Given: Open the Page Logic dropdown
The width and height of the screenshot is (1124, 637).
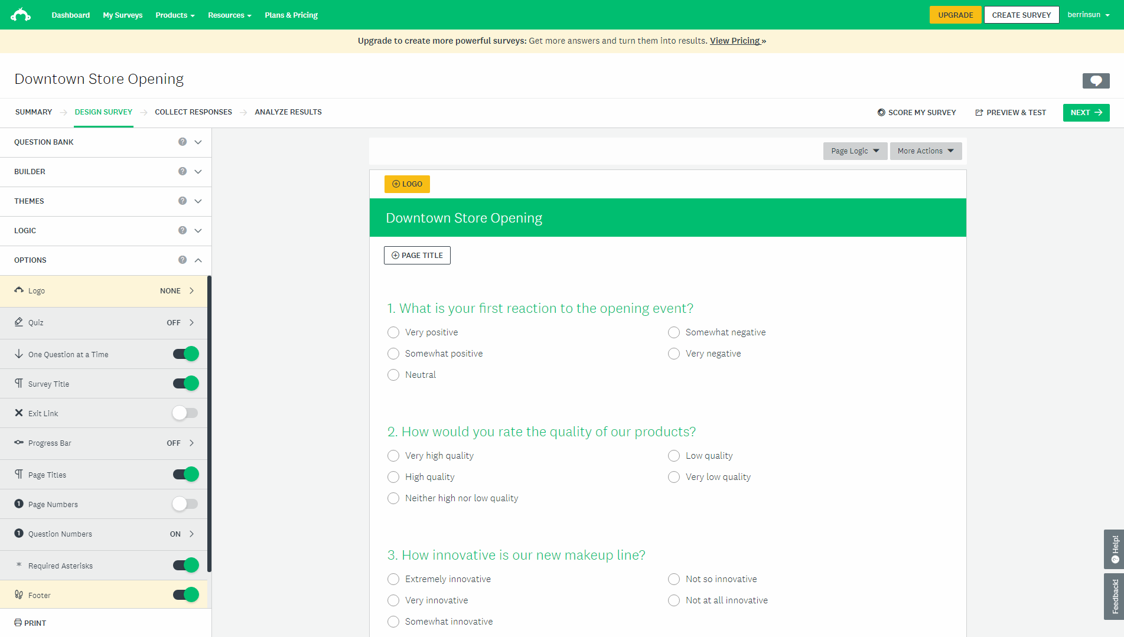Looking at the screenshot, I should coord(855,151).
